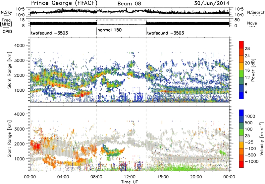Click the "Prince George (fitACF)" plot title
Viewport: 265px width, 184px height.
(64, 3)
